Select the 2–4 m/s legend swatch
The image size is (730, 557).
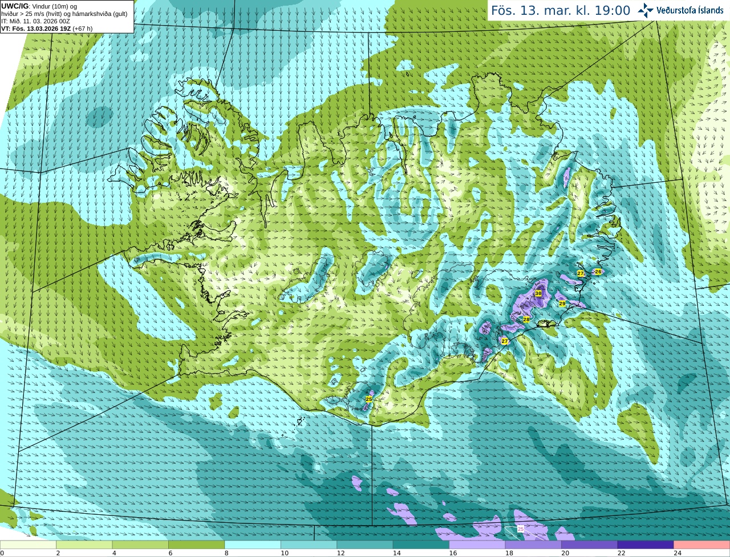pos(84,544)
